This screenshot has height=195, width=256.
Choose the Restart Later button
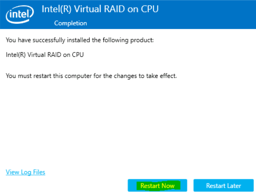click(x=223, y=186)
